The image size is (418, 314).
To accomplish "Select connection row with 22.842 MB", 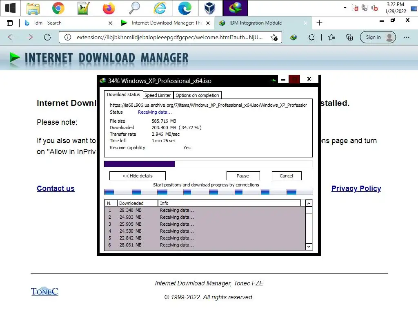I will [x=205, y=238].
